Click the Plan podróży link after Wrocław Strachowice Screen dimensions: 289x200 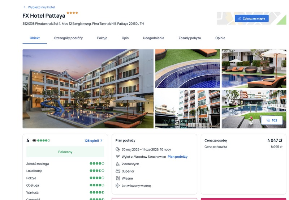177,157
